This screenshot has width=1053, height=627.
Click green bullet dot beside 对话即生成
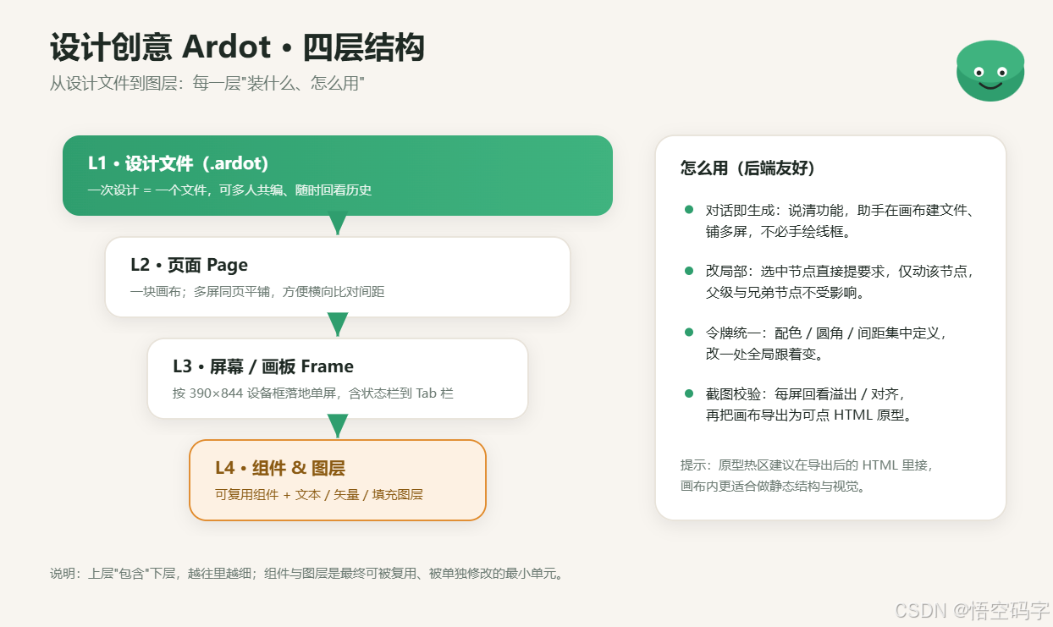point(689,210)
